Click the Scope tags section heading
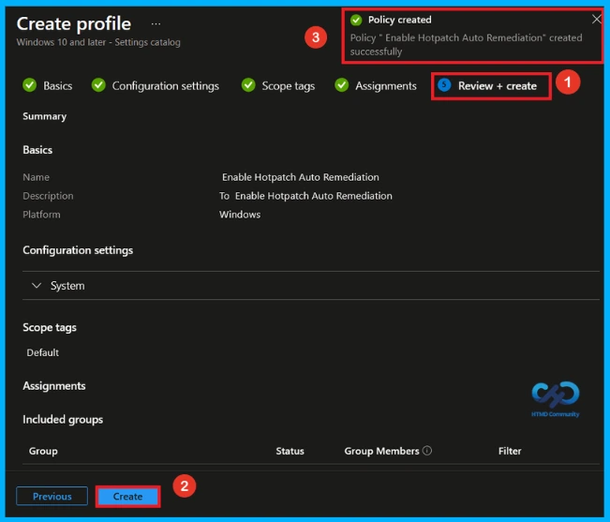The width and height of the screenshot is (610, 522). 50,327
